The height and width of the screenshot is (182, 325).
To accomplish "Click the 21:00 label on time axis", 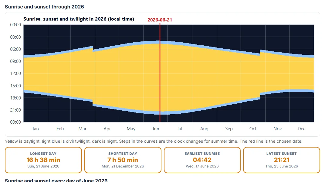I will (15, 110).
